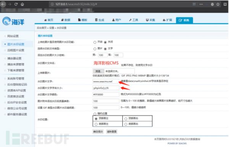The width and height of the screenshot is (229, 147).
Task: Open the 用户 user nav item
Action: [116, 20]
